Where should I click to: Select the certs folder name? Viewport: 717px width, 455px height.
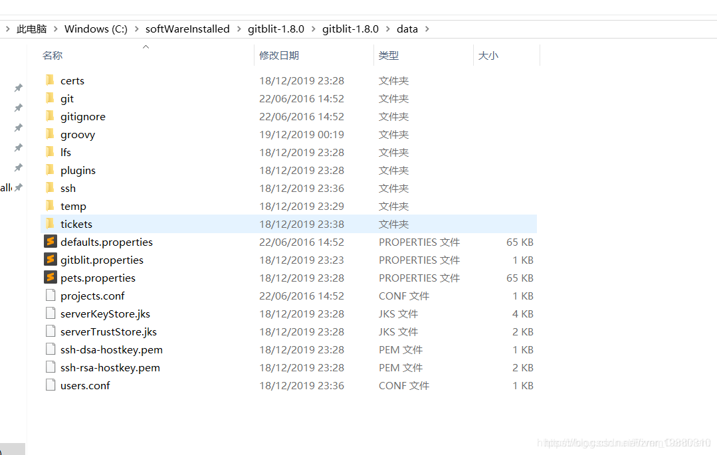point(72,81)
